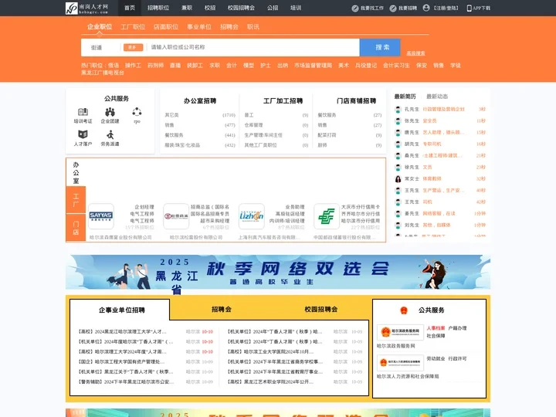Click the APP下载 phone icon
Screen dimensions: 556x417
[470, 8]
